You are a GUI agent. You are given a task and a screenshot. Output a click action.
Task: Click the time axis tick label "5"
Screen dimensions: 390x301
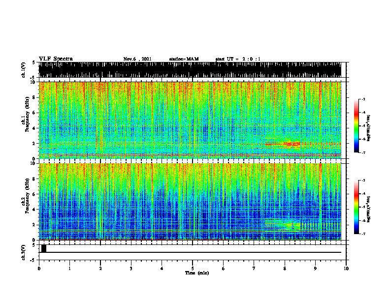click(x=193, y=269)
